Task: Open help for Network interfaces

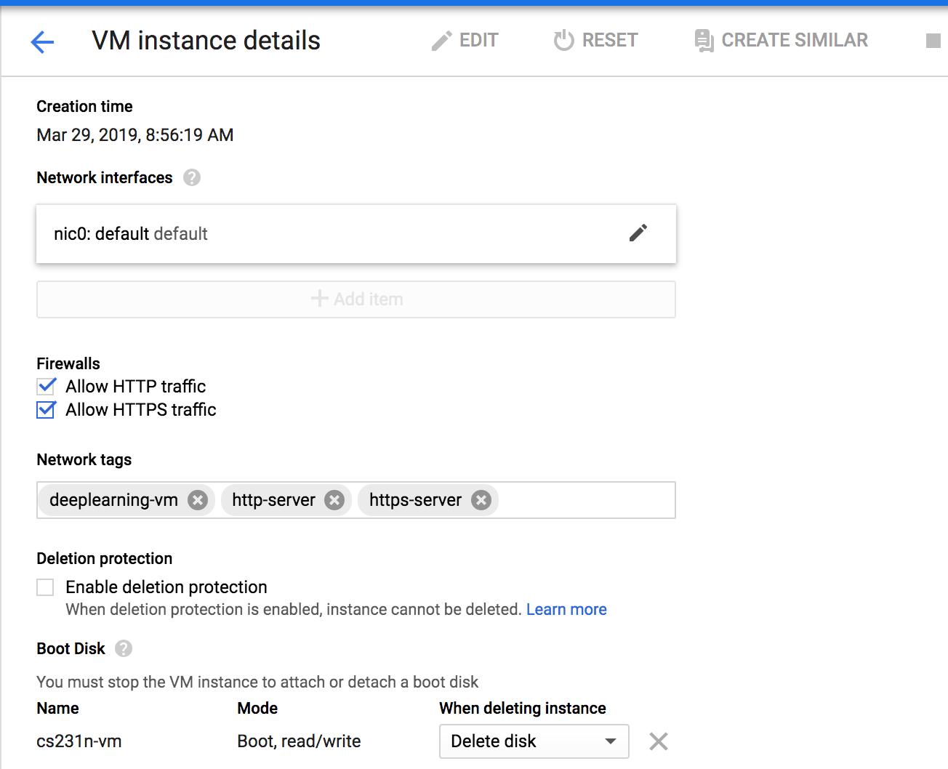Action: coord(192,177)
